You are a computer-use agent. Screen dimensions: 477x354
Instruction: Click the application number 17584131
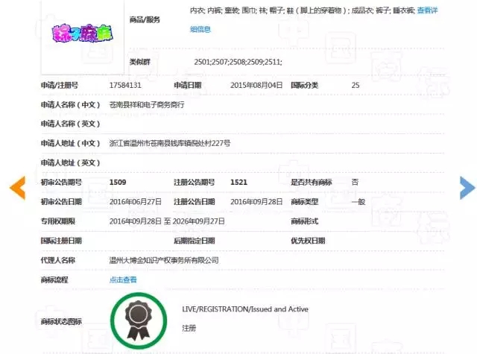click(125, 86)
